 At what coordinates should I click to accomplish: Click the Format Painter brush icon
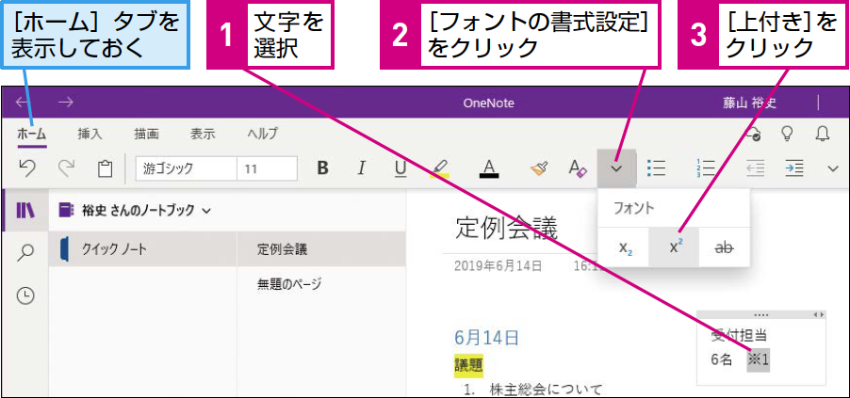point(538,168)
